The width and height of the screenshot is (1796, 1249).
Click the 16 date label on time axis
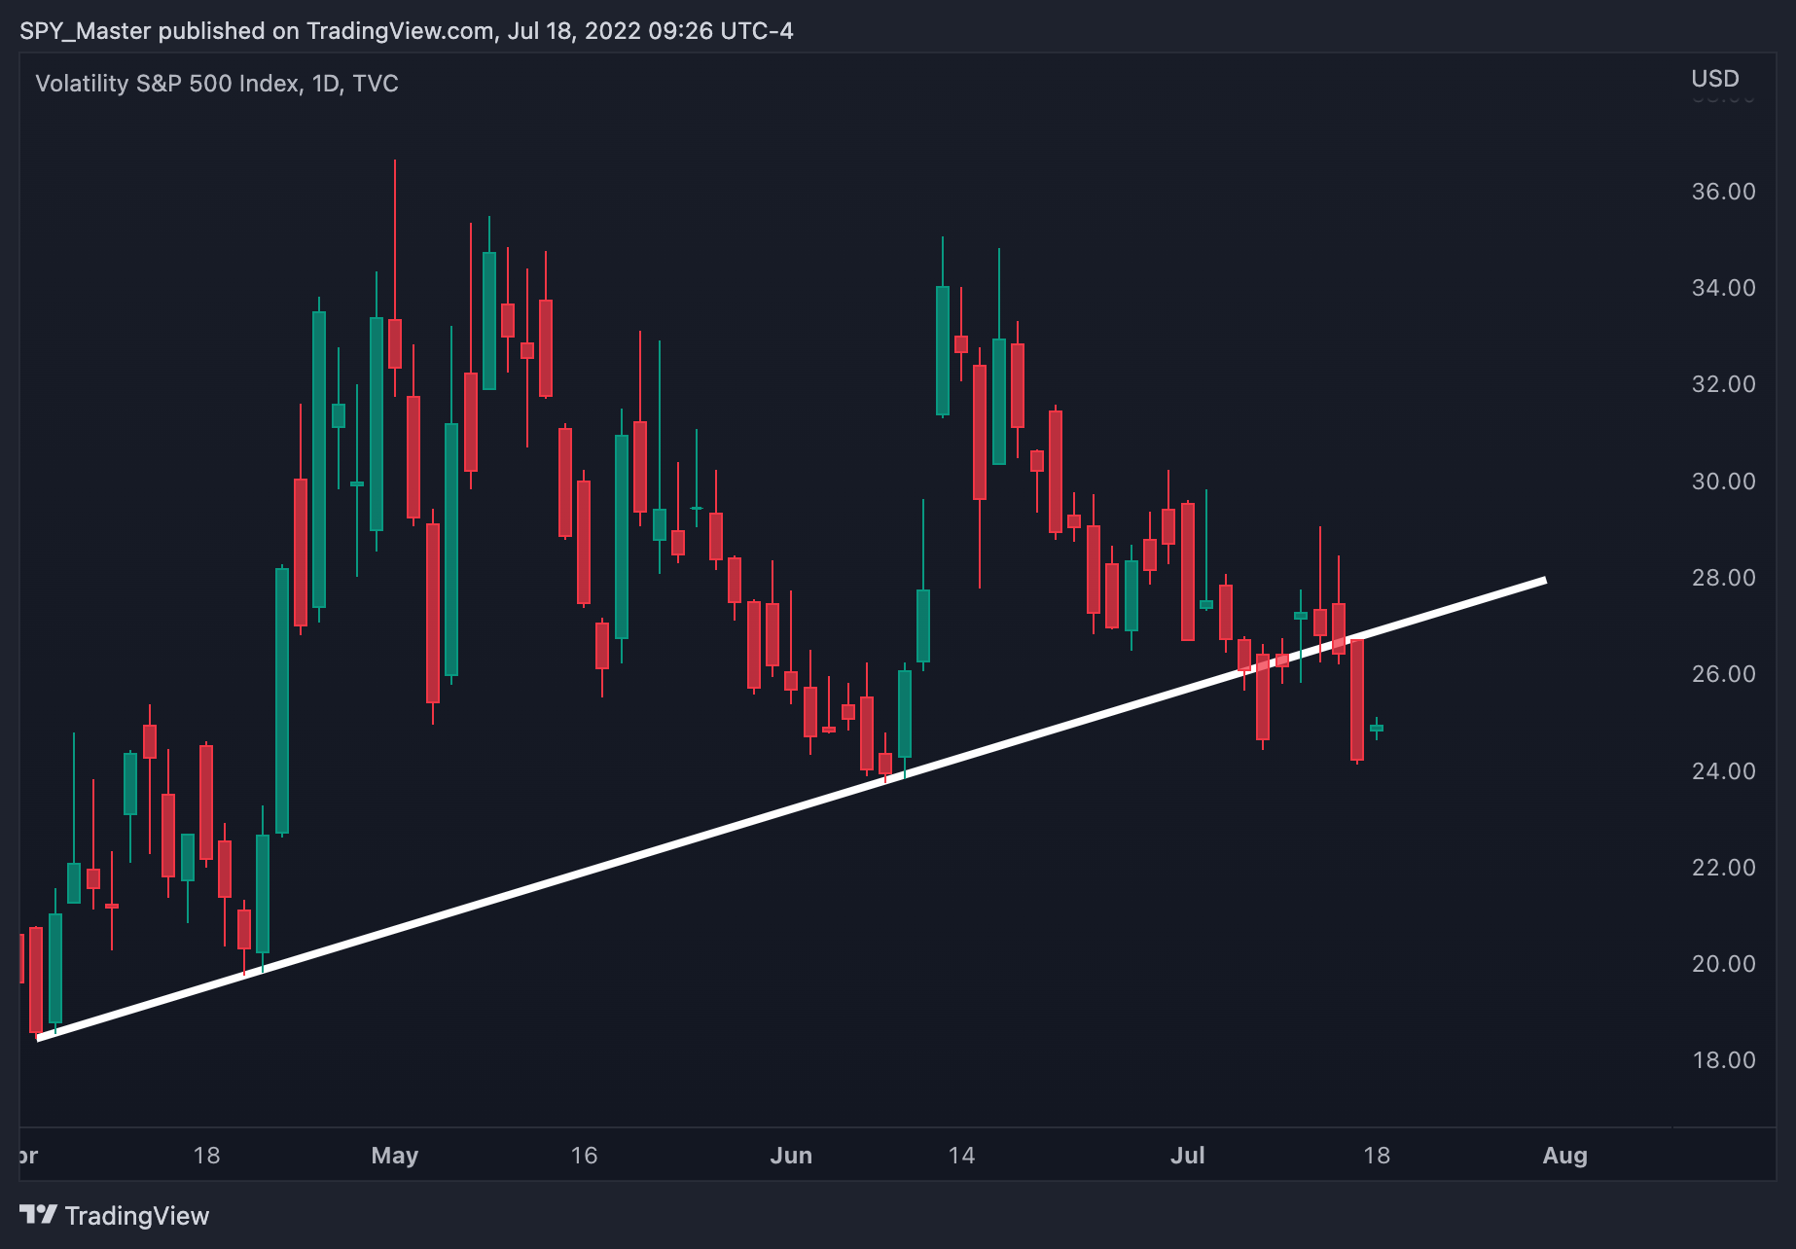coord(584,1156)
